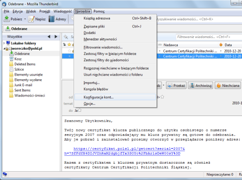Open the Widok menu
Image resolution: width=242 pixels, height=180 pixels.
(31, 11)
